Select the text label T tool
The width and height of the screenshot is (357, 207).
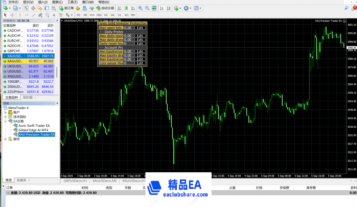(61, 15)
